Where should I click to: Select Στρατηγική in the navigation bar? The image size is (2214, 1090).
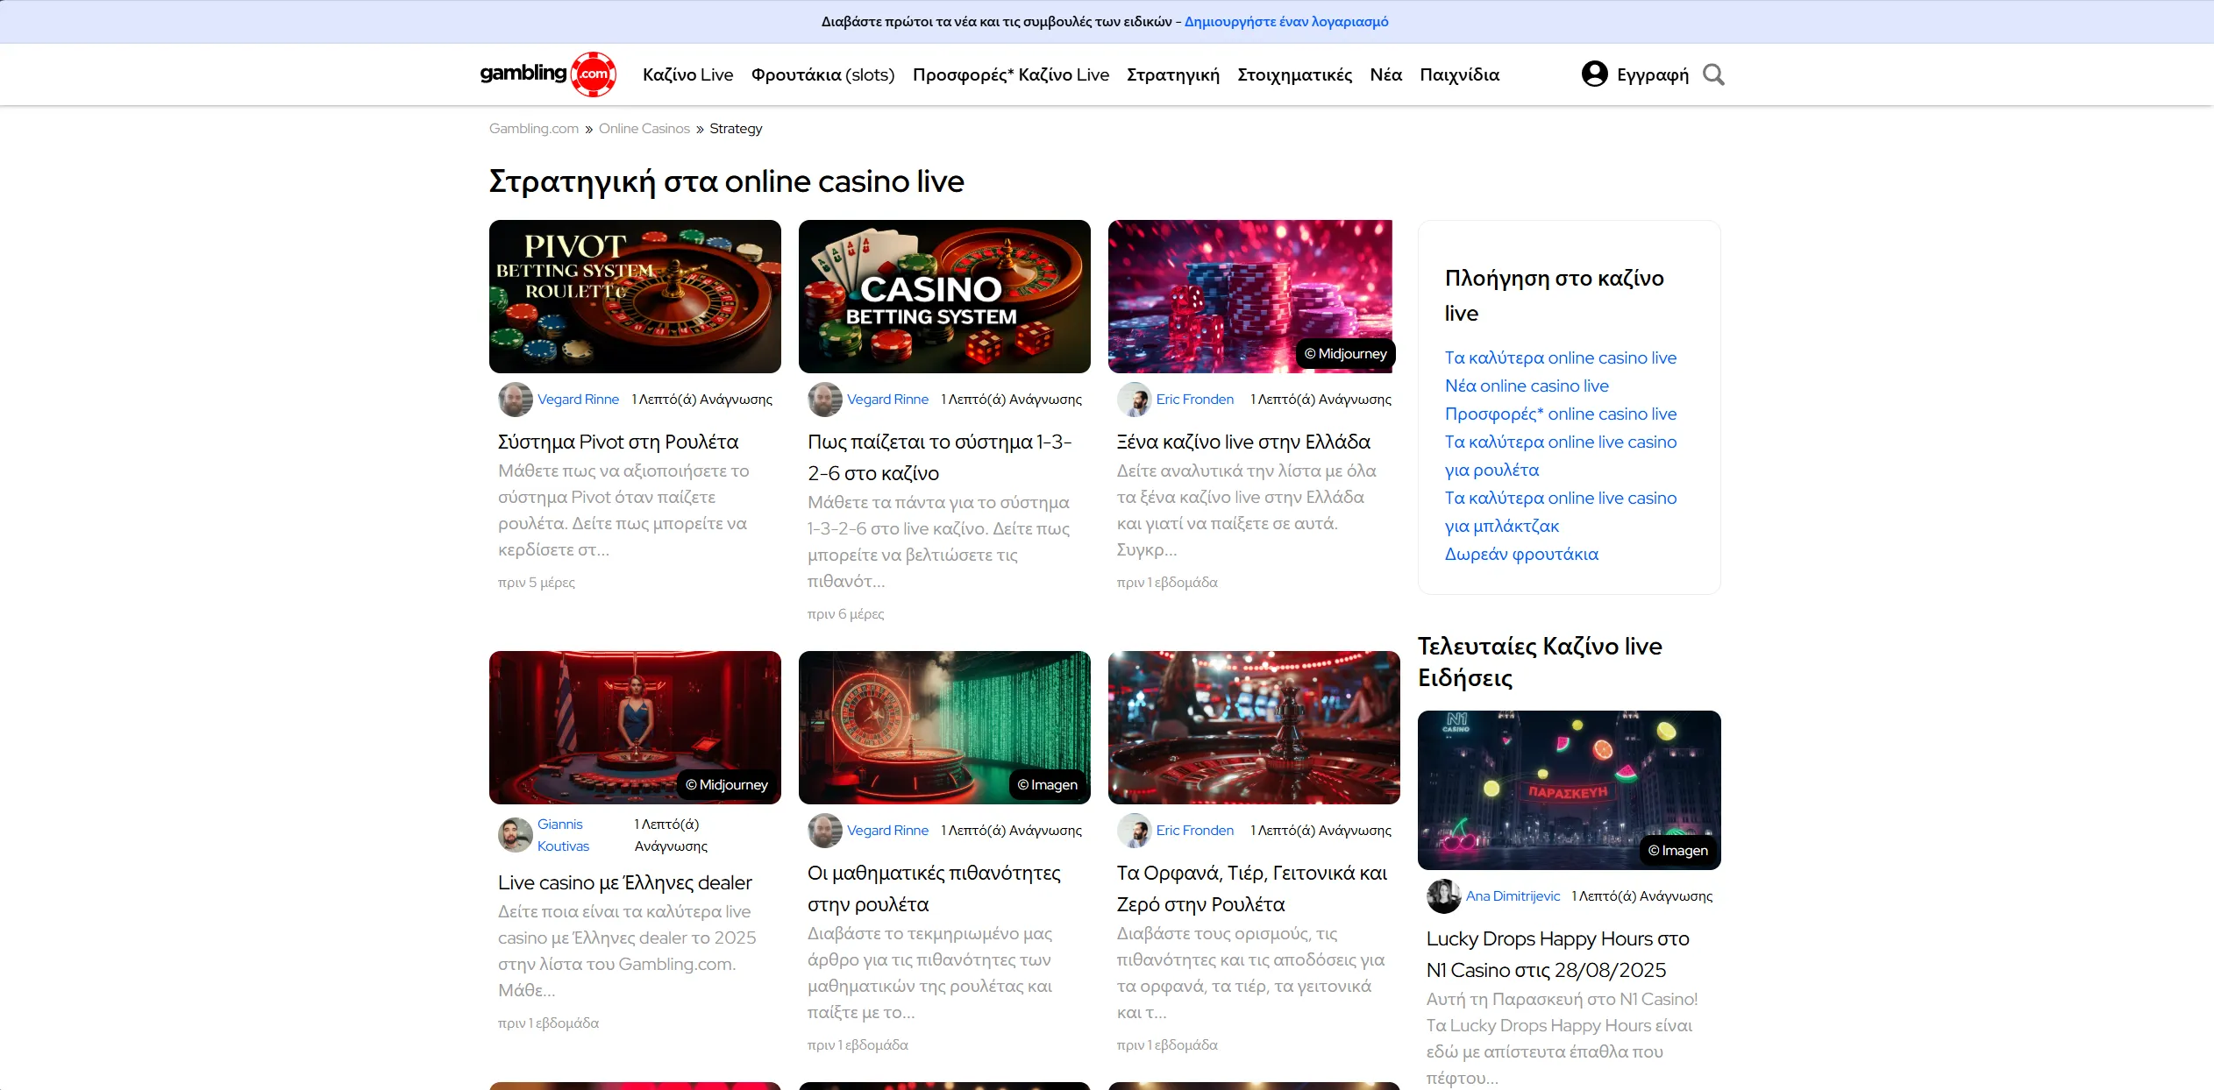point(1173,74)
